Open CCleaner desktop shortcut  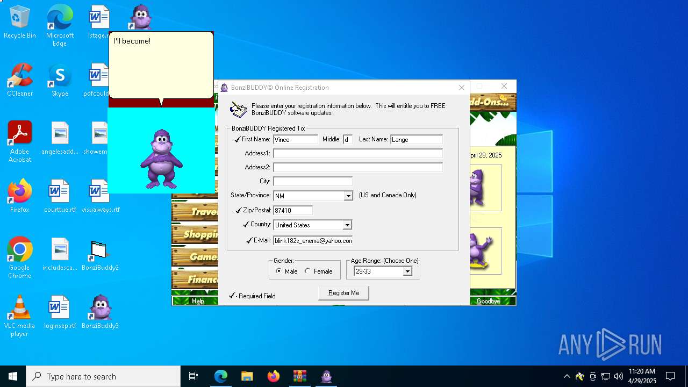coord(20,81)
